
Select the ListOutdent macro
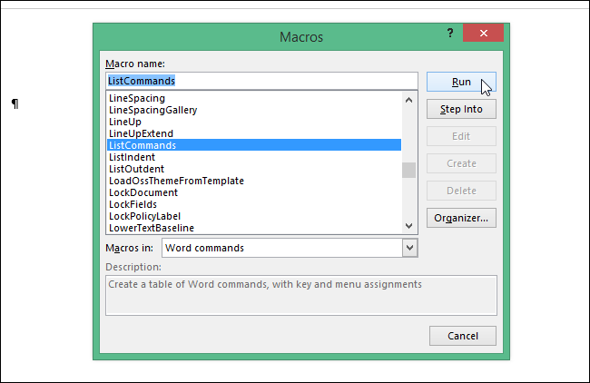tap(254, 169)
